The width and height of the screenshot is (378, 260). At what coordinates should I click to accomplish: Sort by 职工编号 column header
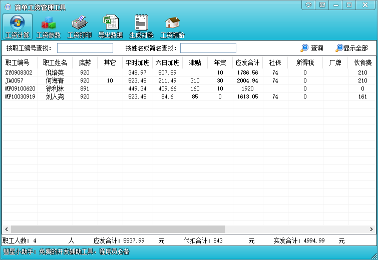tap(20, 62)
